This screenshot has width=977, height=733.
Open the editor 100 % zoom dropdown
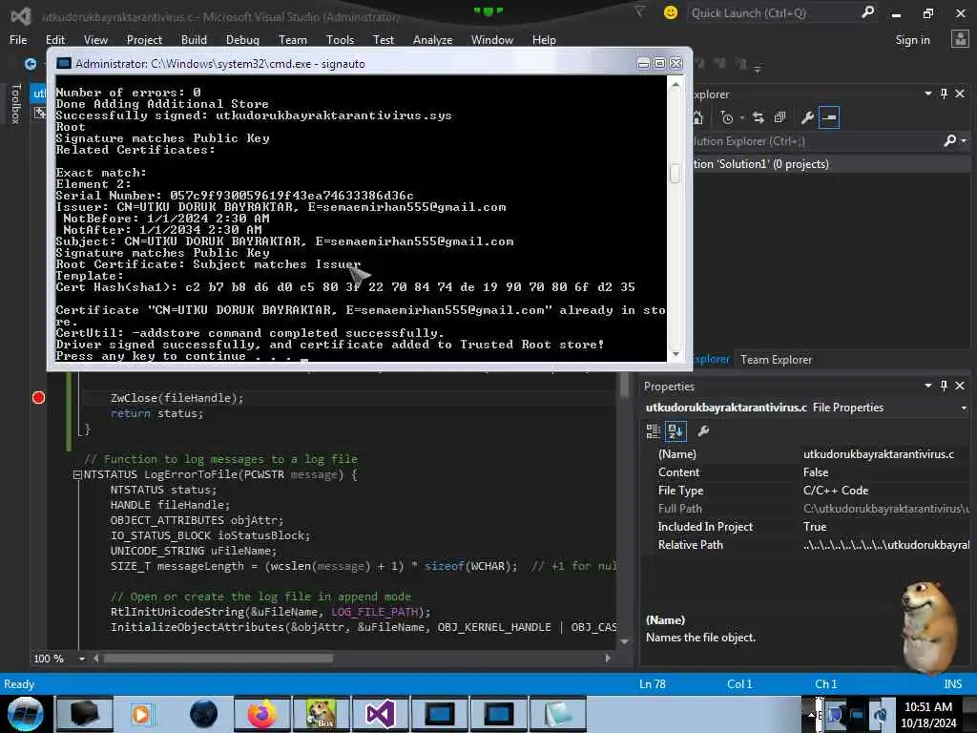(82, 659)
